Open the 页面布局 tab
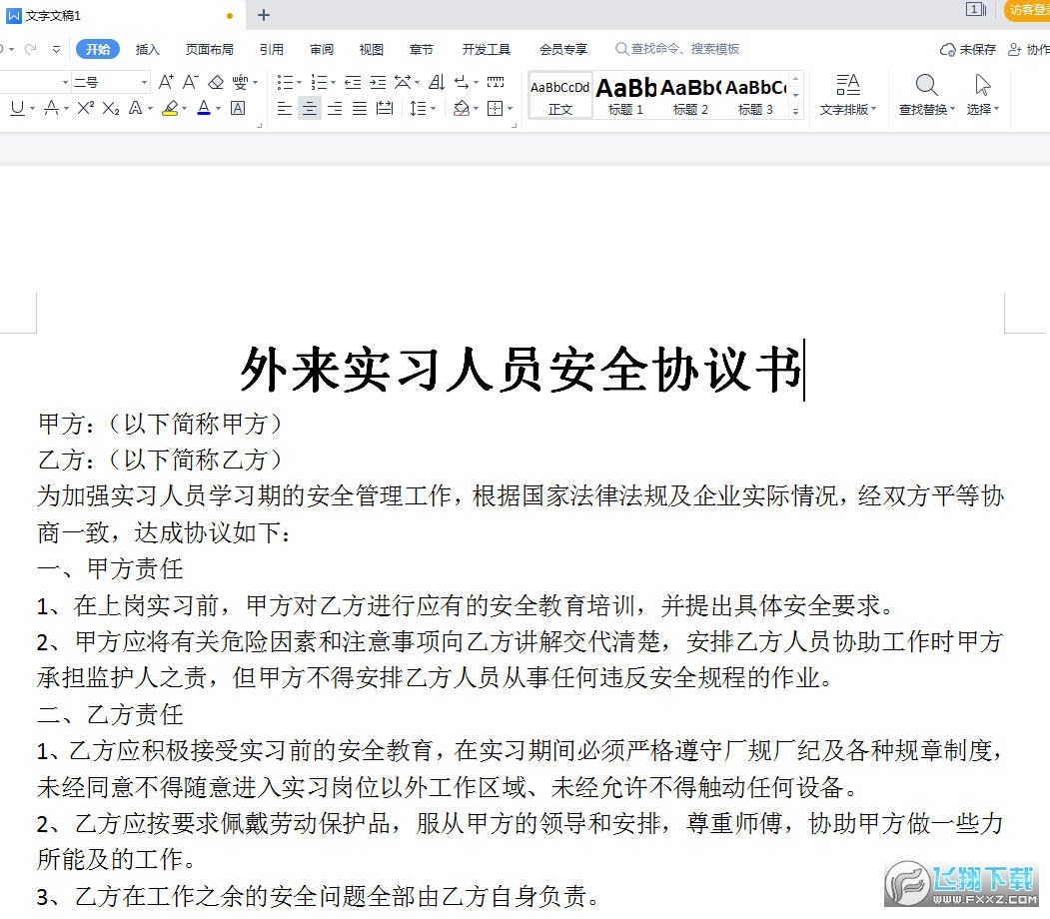The image size is (1050, 919). (209, 49)
